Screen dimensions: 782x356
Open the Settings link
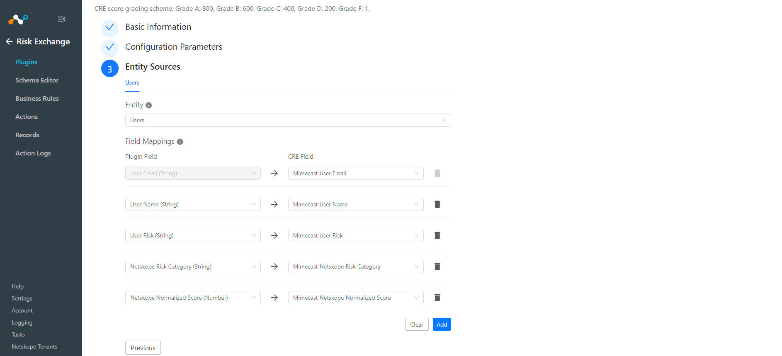22,298
